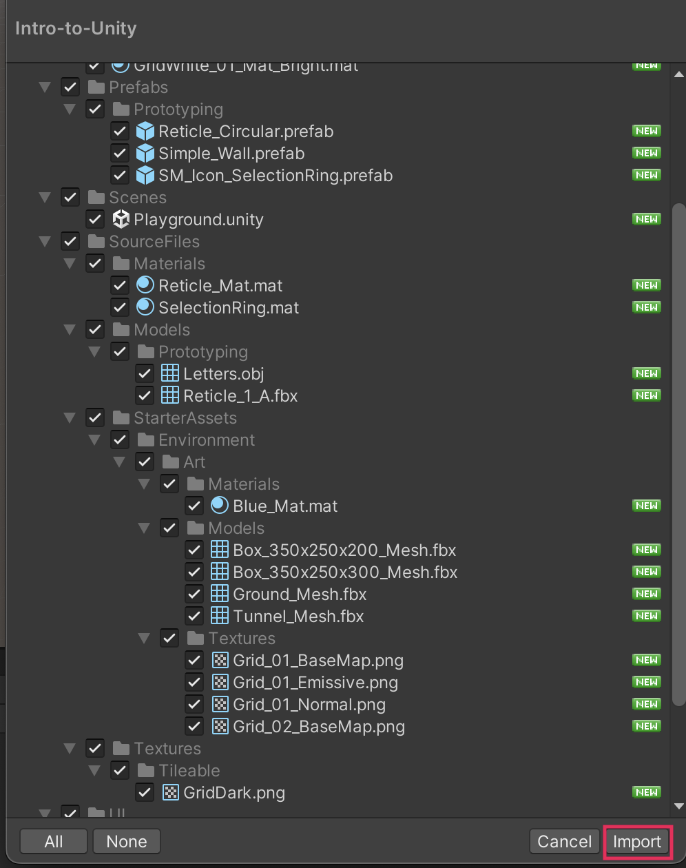Click the Import button
This screenshot has width=686, height=868.
pyautogui.click(x=637, y=842)
